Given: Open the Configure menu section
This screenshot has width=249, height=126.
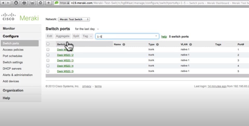Looking at the screenshot, I should [21, 36].
